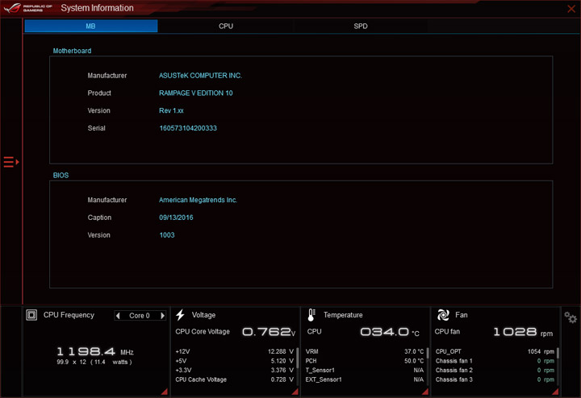Expand CPU Frequency panel corner triangle

point(165,392)
